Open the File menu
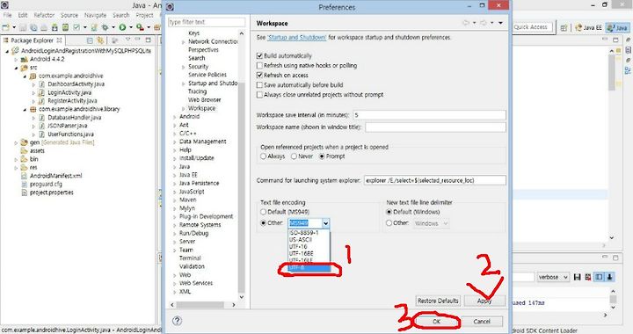Viewport: 633px width, 334px height. click(7, 15)
